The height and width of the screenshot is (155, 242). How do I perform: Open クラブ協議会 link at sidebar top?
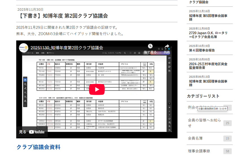(x=199, y=2)
